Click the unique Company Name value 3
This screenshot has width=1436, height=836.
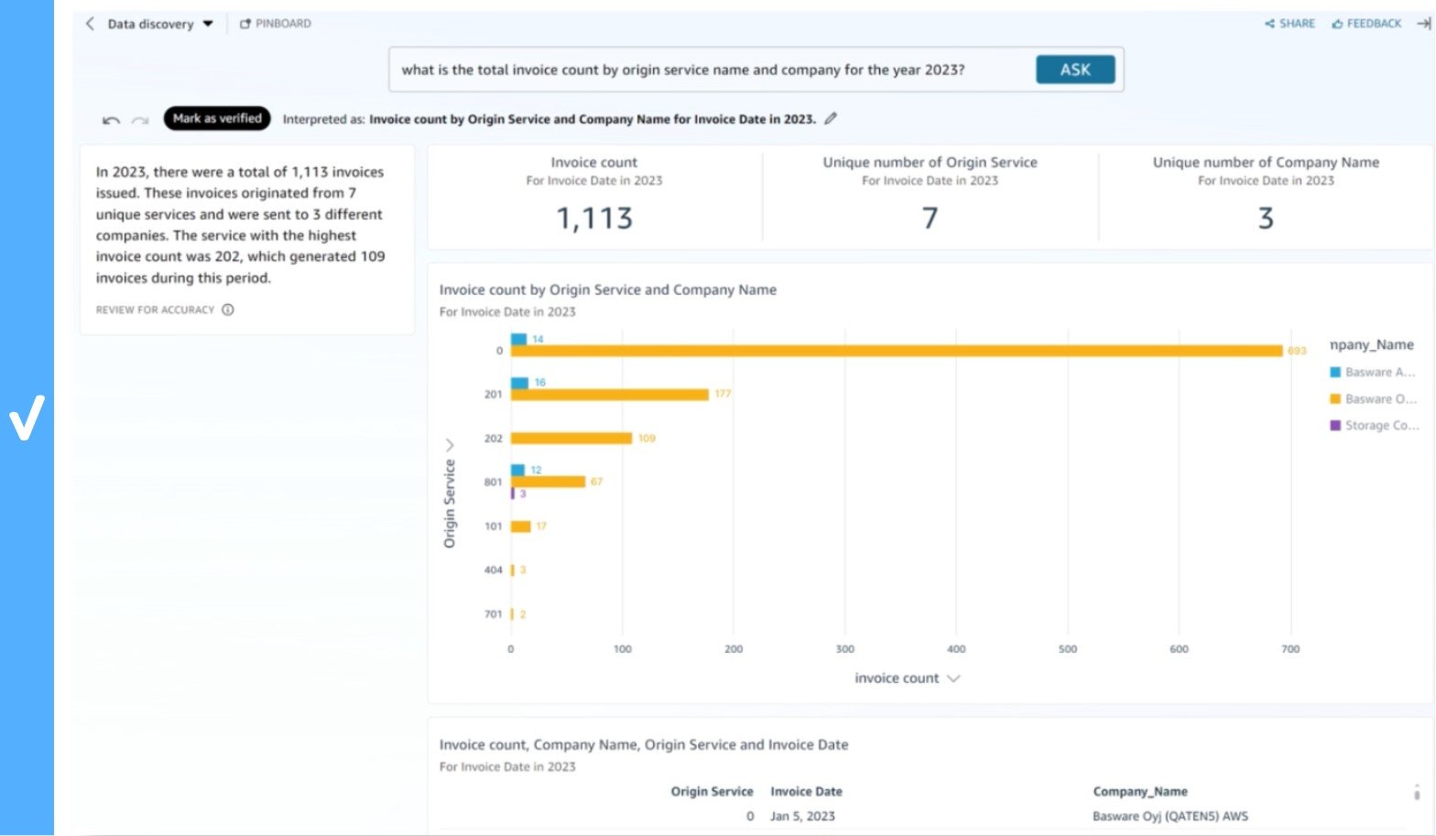click(1266, 218)
